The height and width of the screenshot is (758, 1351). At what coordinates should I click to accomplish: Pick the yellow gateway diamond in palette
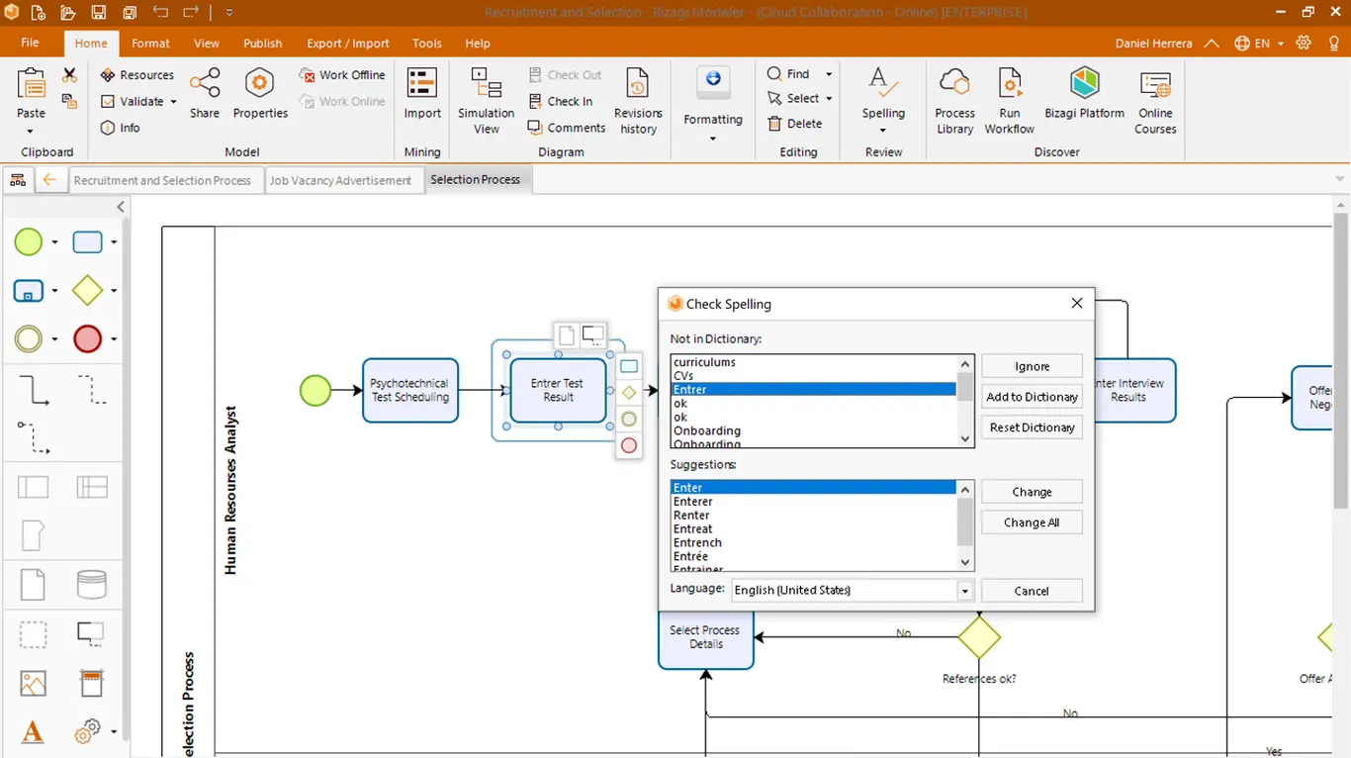[87, 290]
